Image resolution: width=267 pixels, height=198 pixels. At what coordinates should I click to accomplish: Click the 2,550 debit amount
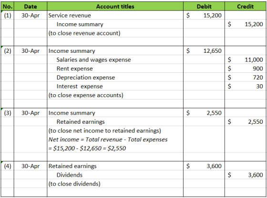pyautogui.click(x=204, y=113)
